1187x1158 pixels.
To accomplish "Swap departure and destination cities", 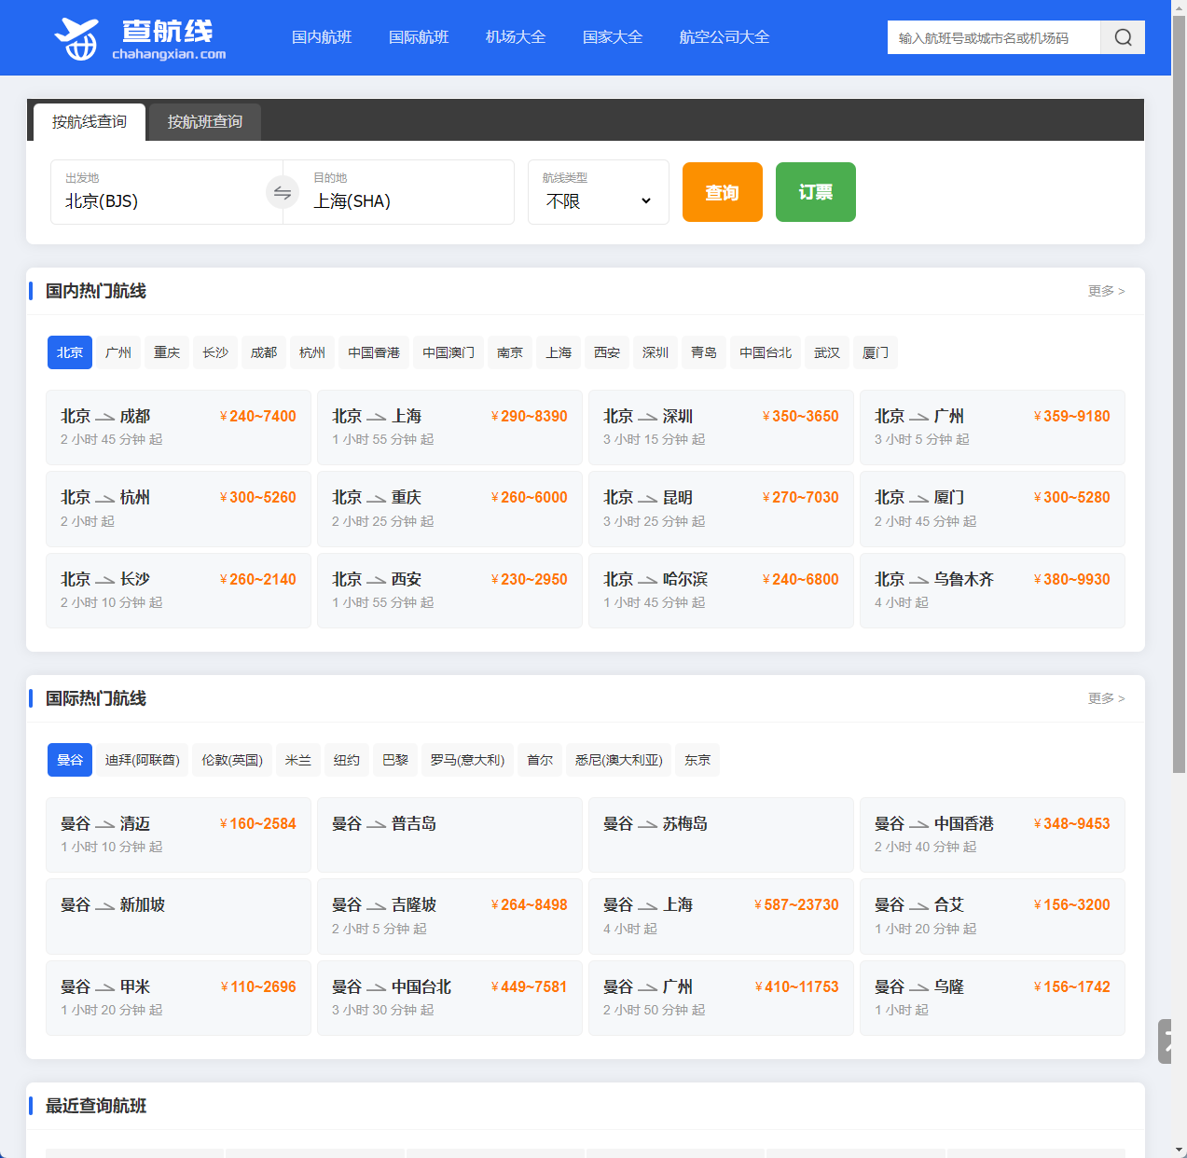I will click(283, 193).
